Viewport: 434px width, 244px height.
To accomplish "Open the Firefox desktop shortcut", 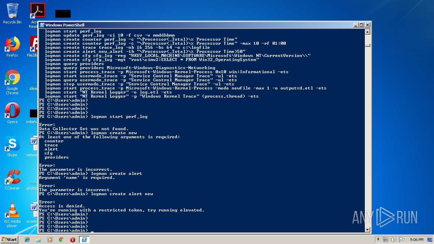I will pyautogui.click(x=12, y=47).
